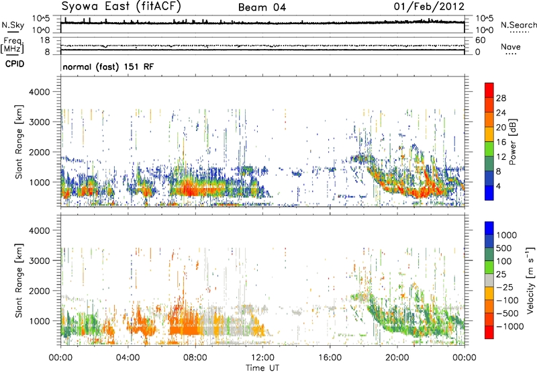Click the '12:00' time axis tick label
The width and height of the screenshot is (537, 372).
(x=262, y=358)
